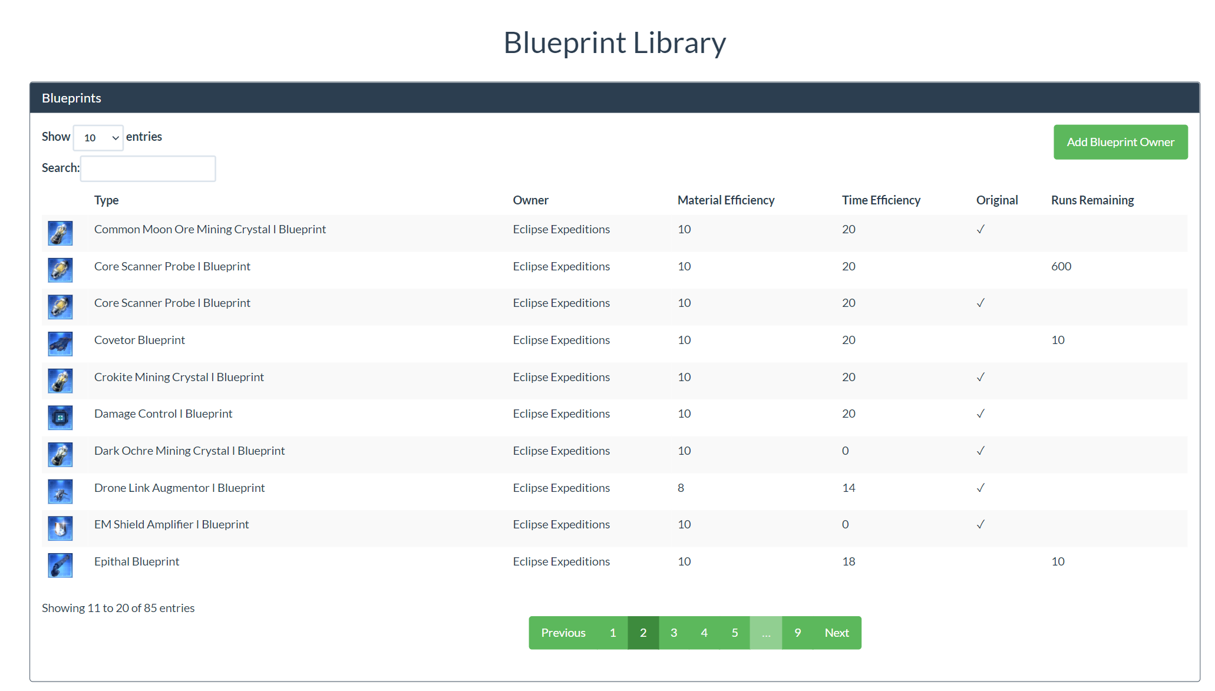The image size is (1215, 691).
Task: Click the Drone Link Augmentor blueprint icon
Action: tap(60, 492)
